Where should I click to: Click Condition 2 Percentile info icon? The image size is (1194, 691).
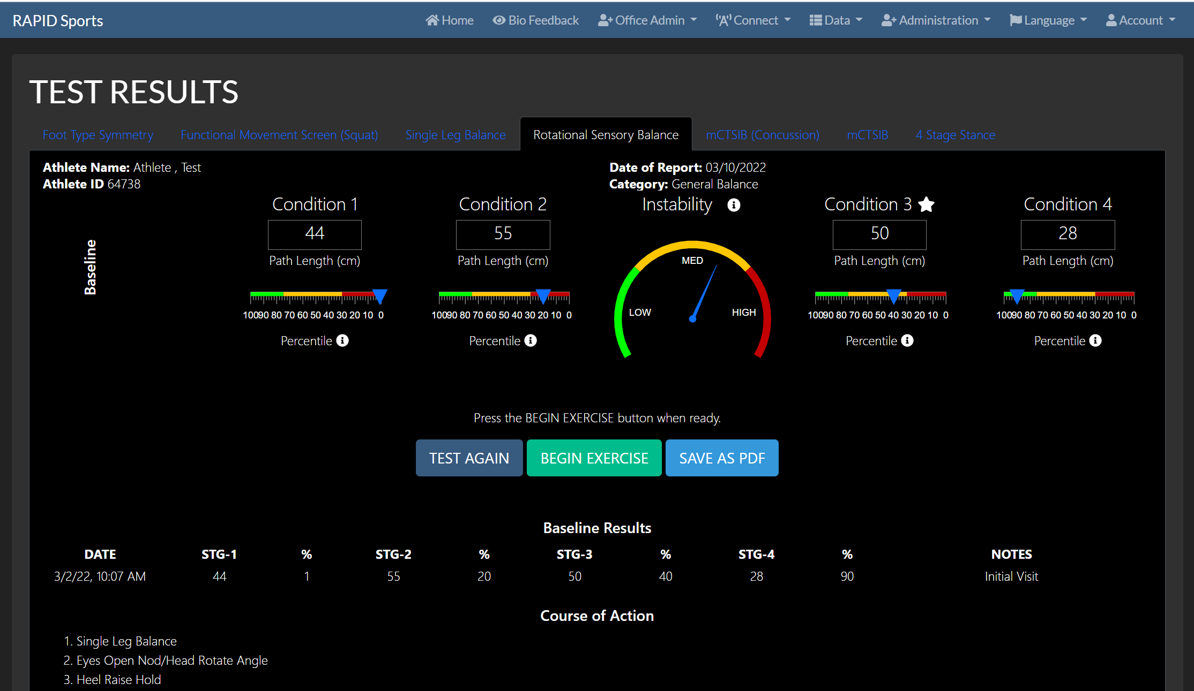[x=531, y=340]
